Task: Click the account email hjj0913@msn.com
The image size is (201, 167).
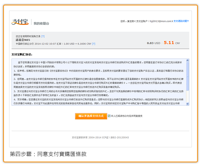Action: tap(160, 21)
